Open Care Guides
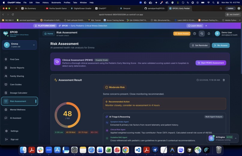 [x=20, y=84]
